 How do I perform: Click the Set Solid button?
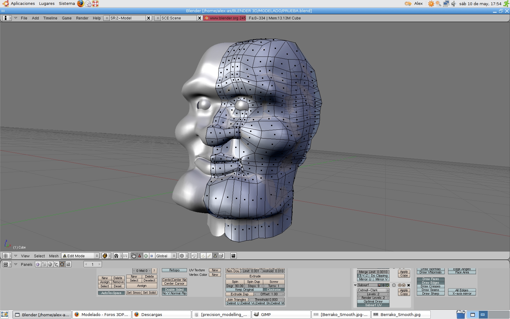click(149, 293)
